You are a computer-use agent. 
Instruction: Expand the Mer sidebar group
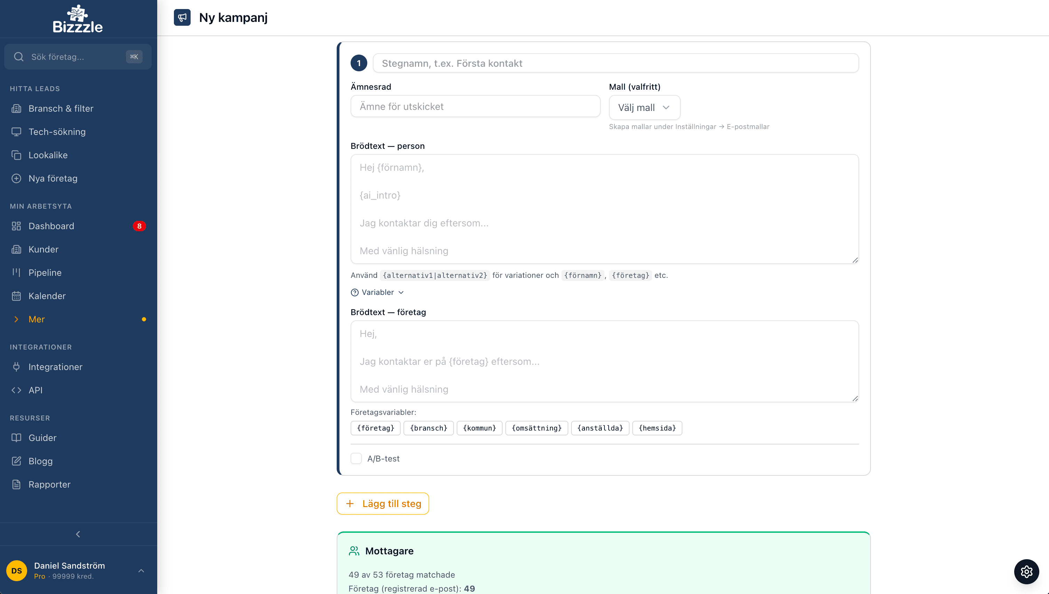[36, 319]
